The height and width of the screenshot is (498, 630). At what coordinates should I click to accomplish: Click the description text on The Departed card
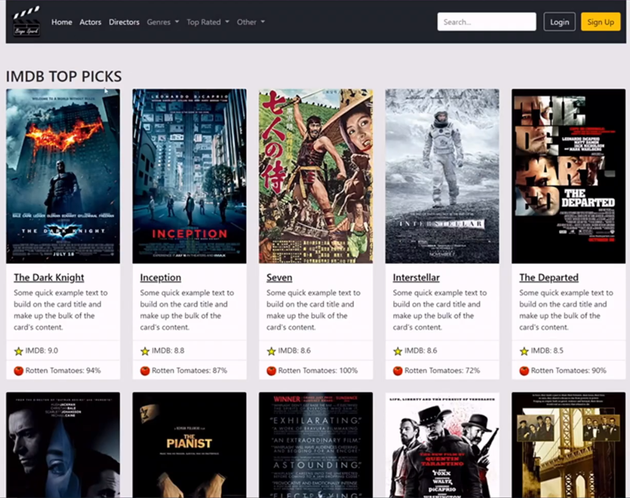click(566, 310)
